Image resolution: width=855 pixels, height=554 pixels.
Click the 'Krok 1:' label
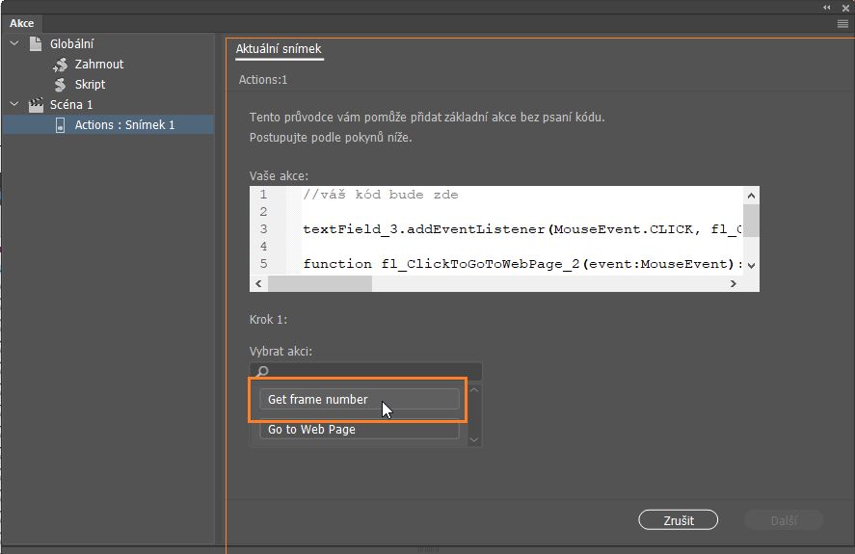coord(268,320)
